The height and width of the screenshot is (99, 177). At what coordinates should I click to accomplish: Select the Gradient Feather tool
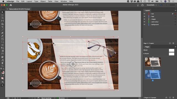pyautogui.click(x=2, y=54)
